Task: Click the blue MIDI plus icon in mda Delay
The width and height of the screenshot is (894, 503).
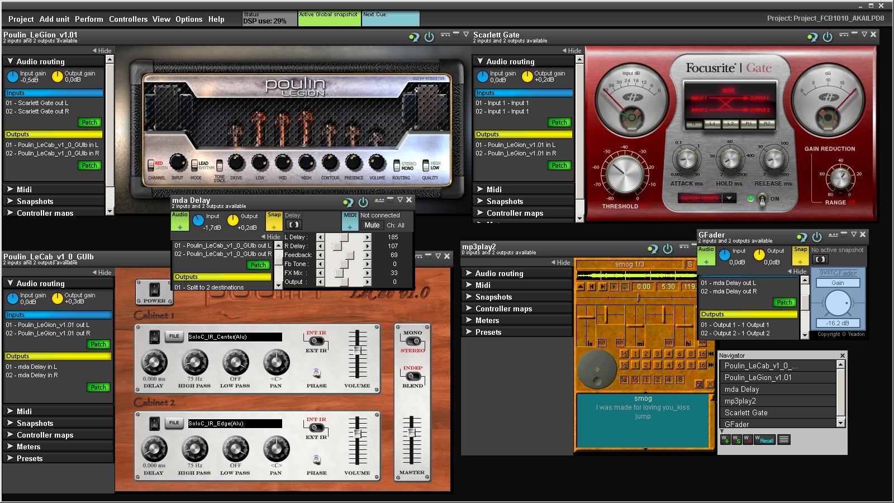Action: pos(350,227)
